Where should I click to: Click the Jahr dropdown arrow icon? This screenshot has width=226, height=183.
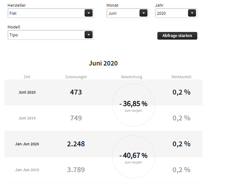click(192, 13)
